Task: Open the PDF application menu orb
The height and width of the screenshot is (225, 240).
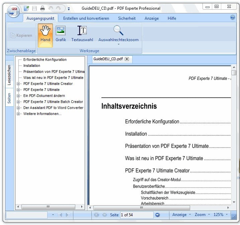Action: pyautogui.click(x=13, y=11)
